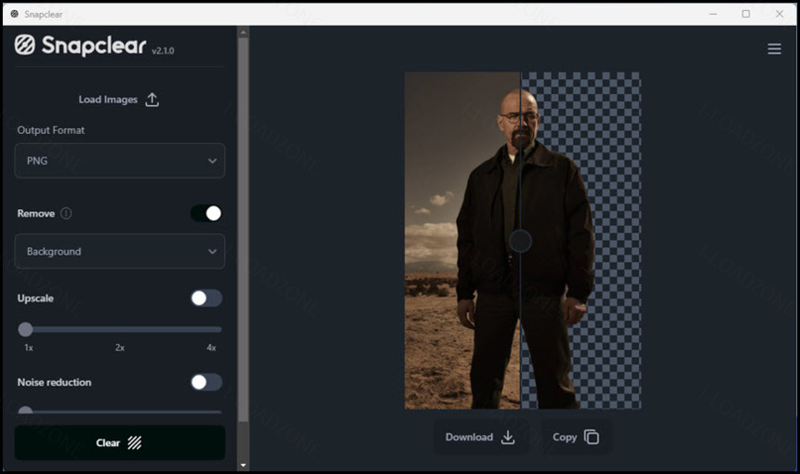Click the Download arrow icon
This screenshot has width=800, height=474.
coord(508,437)
